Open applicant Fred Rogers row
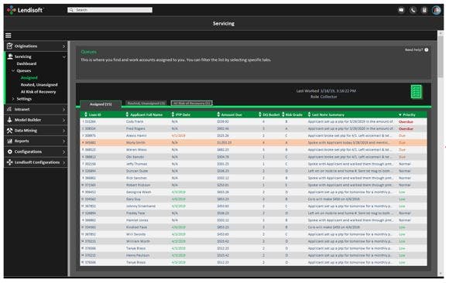Screen dimensions: 449x283 coord(253,128)
